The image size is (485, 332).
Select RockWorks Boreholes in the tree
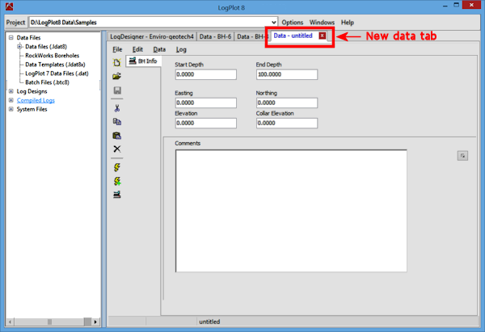pyautogui.click(x=52, y=56)
